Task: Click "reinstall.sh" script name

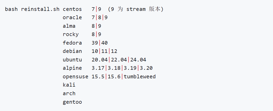Action: (40, 9)
